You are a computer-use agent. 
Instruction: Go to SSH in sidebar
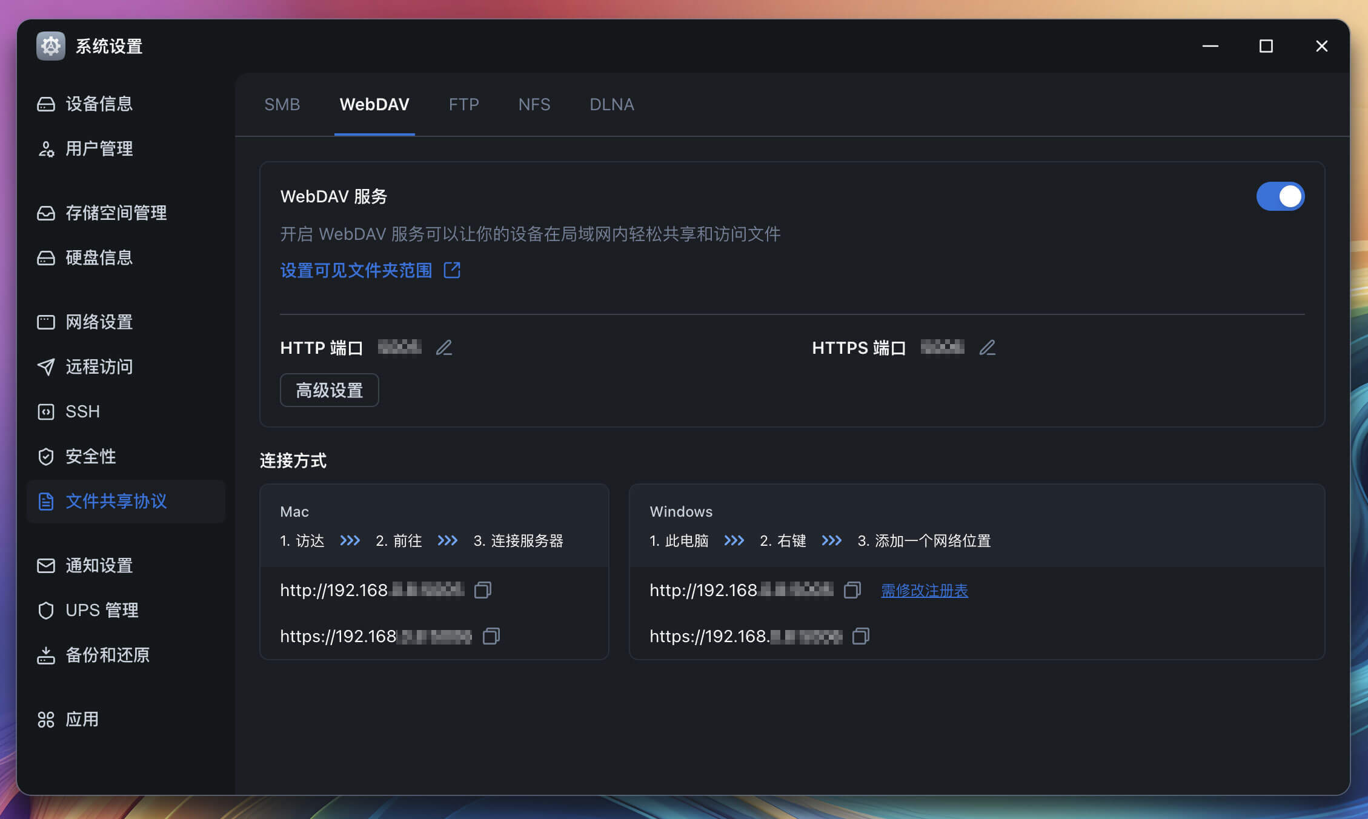(82, 411)
